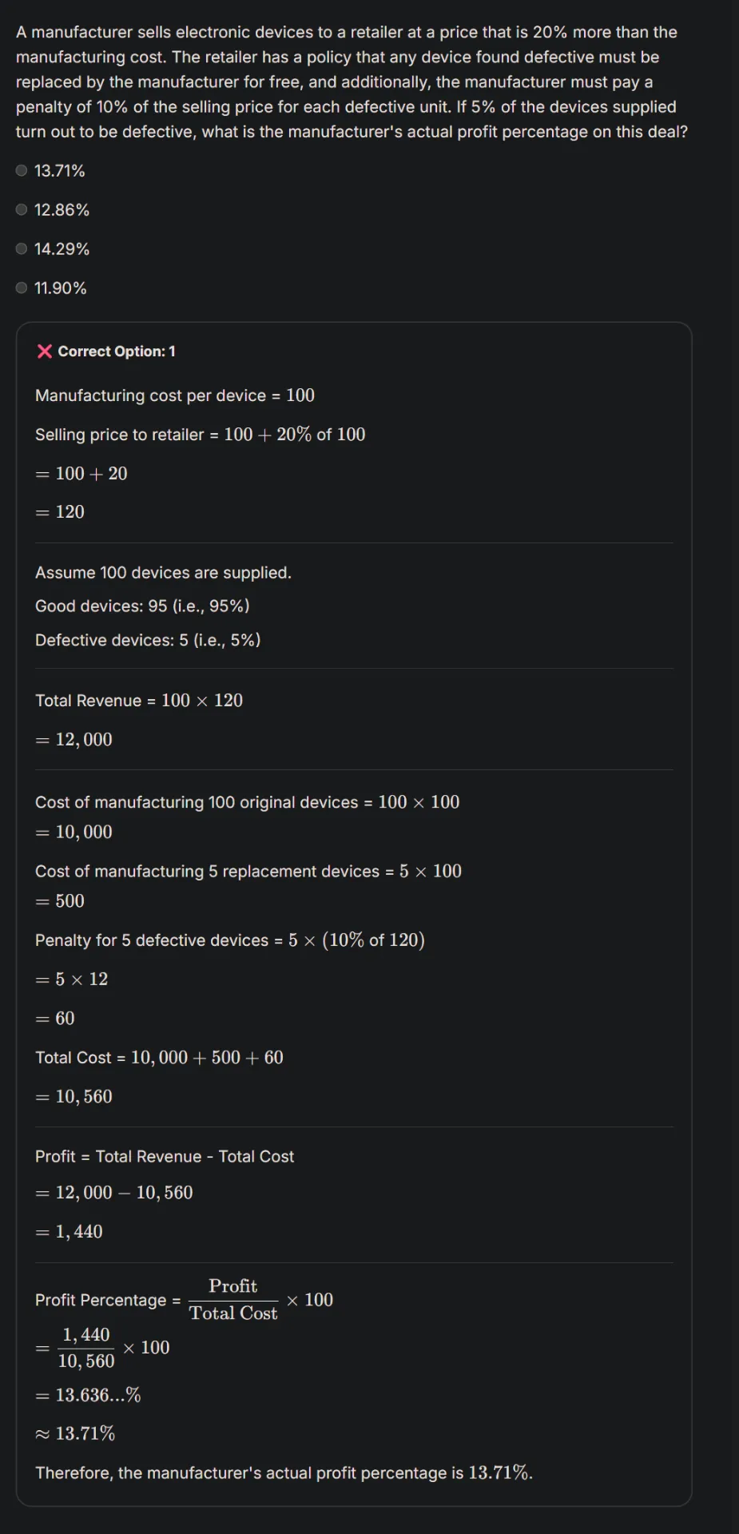
Task: Click the 12.86% option label text
Action: tap(62, 209)
